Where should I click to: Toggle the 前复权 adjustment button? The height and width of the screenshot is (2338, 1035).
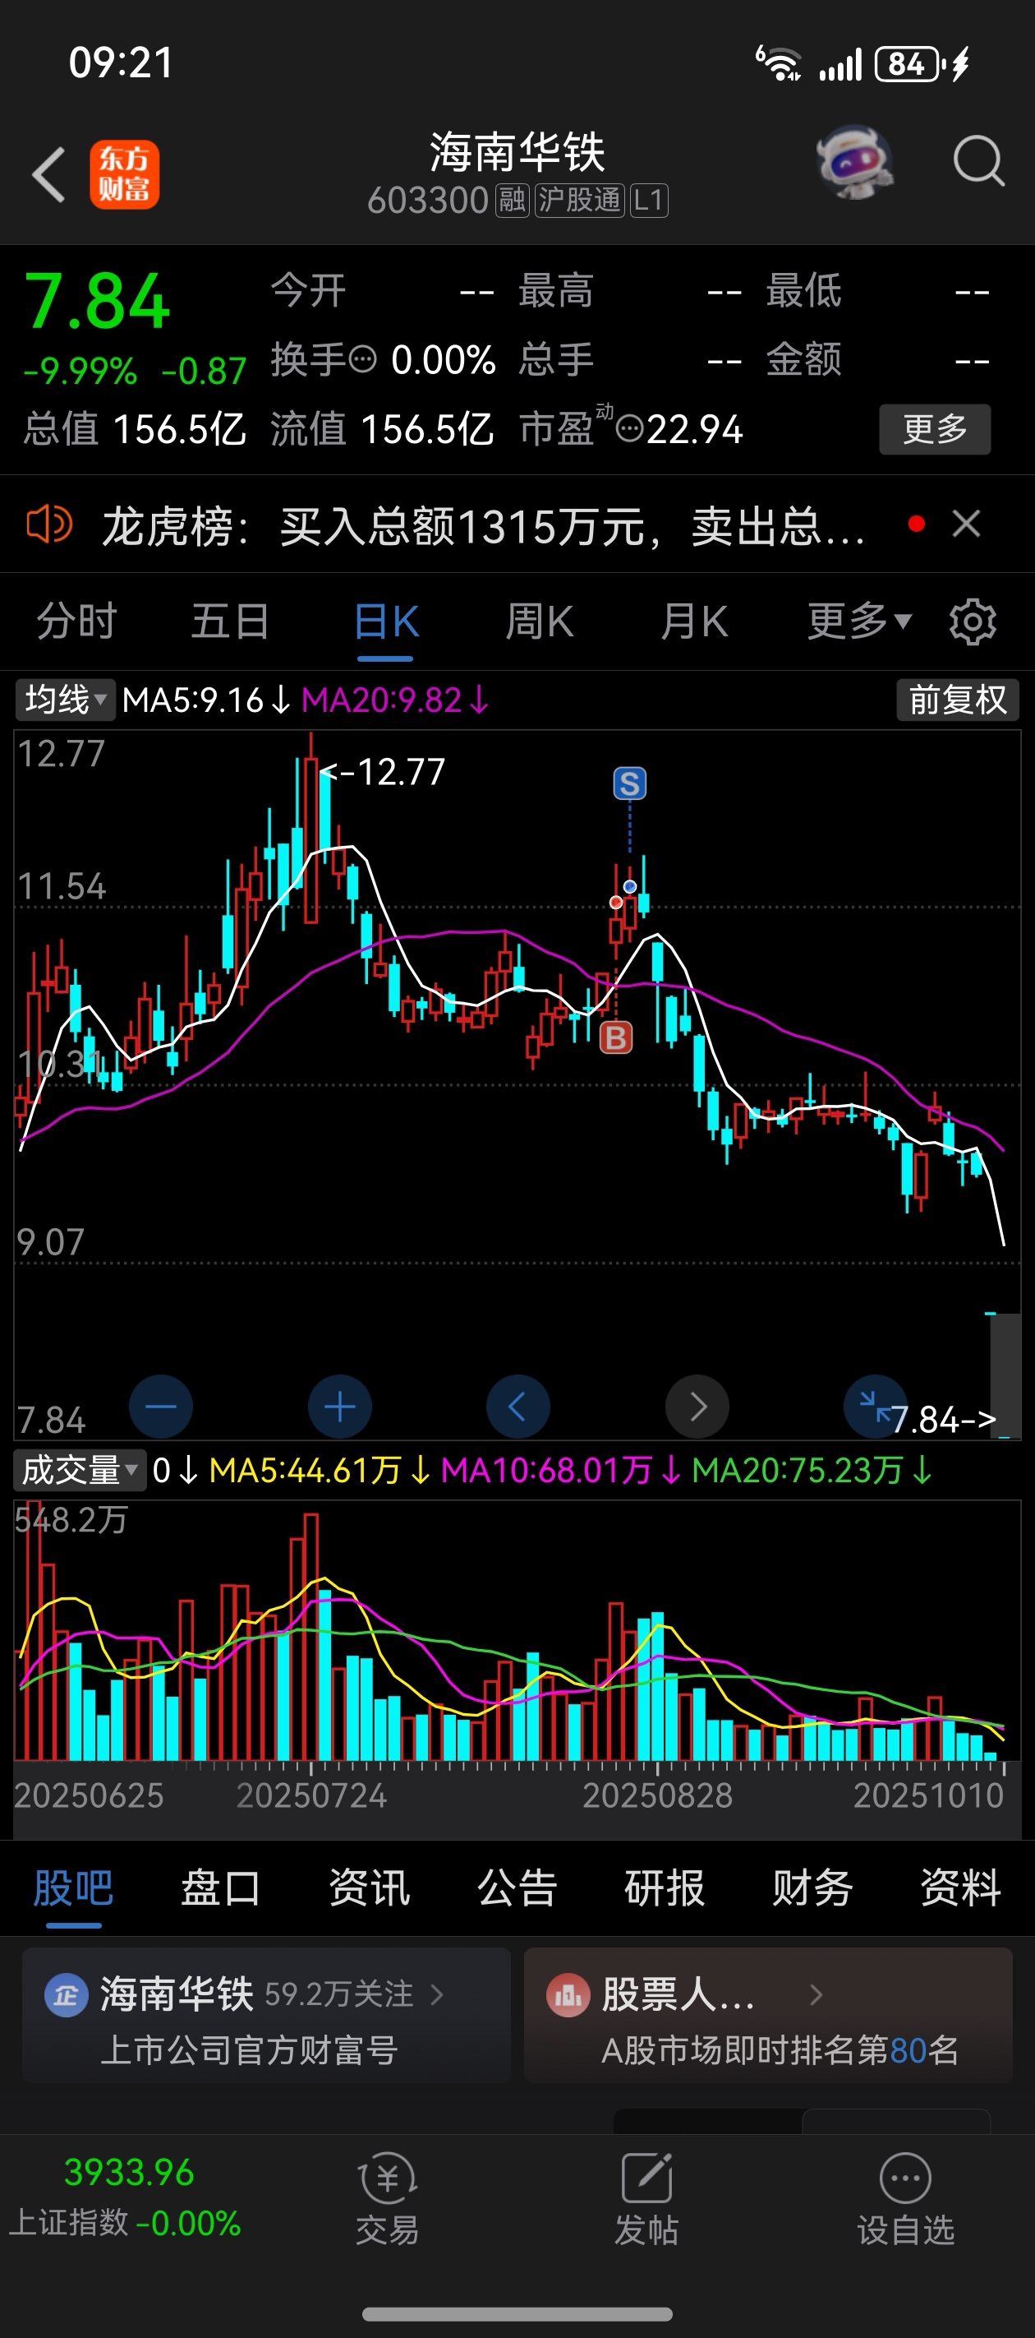tap(958, 700)
